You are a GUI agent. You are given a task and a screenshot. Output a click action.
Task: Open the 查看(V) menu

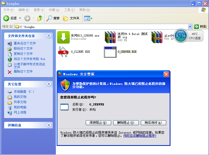point(39,10)
